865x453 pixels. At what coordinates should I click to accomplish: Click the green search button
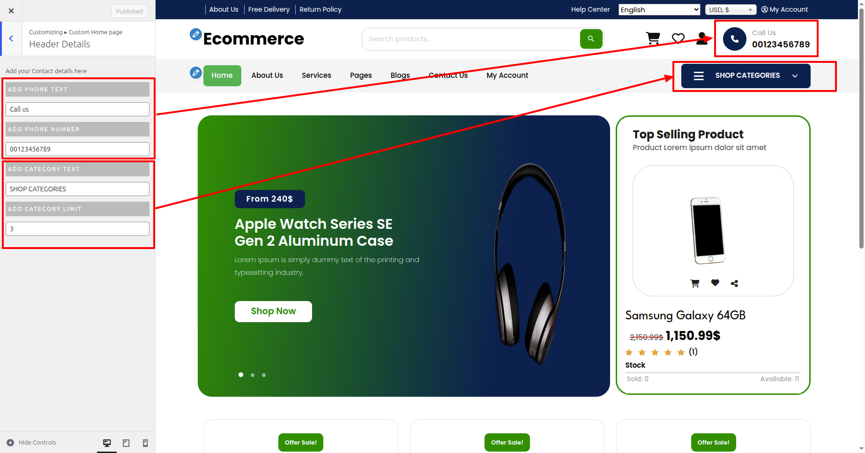(591, 39)
